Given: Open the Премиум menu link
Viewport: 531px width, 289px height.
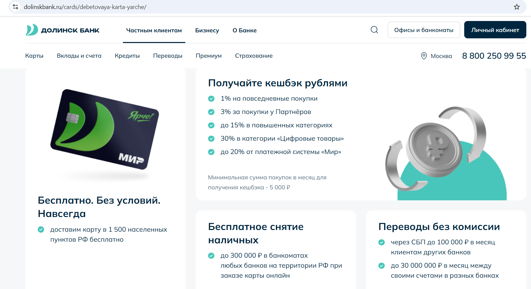Looking at the screenshot, I should [x=209, y=56].
